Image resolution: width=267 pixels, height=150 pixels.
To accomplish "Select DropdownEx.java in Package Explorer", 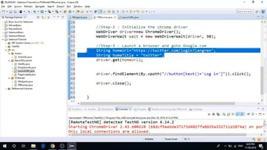I will click(27, 67).
